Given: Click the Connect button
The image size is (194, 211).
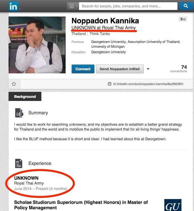Looking at the screenshot, I should tap(83, 69).
